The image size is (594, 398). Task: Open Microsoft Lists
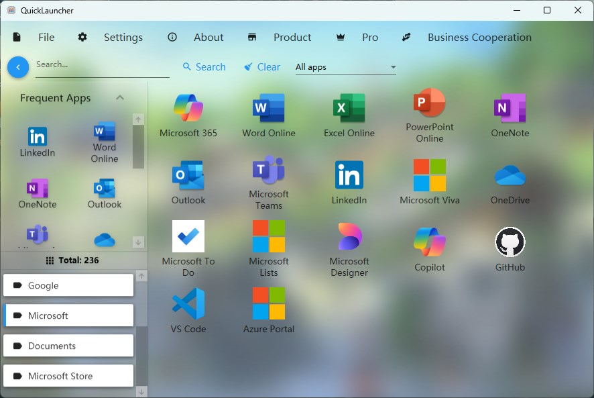[x=269, y=249]
